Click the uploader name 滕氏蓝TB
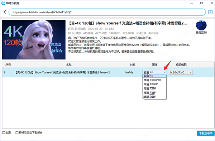Screen dimensions: 215x141 point(201,33)
